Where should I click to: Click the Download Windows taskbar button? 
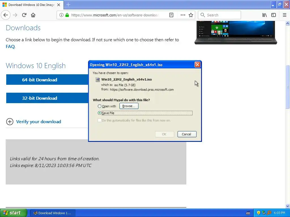click(x=52, y=213)
